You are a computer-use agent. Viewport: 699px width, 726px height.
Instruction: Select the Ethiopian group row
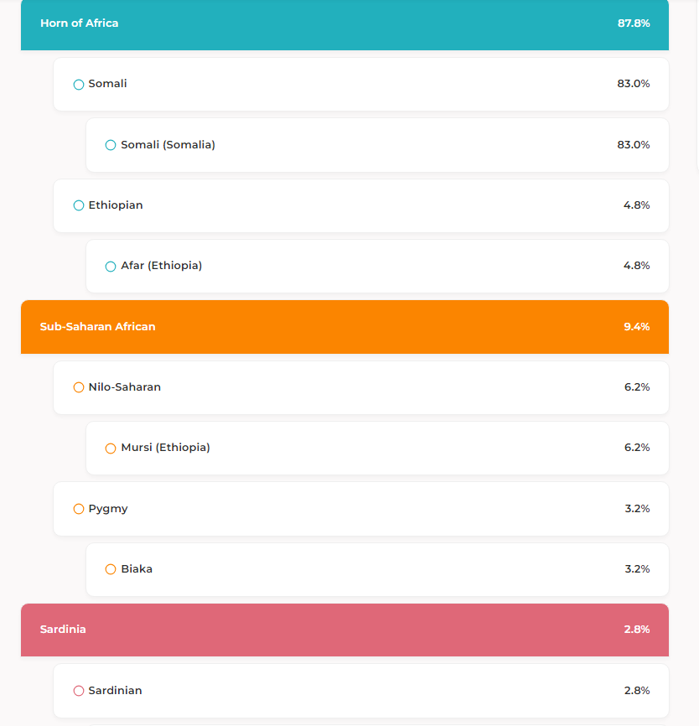point(360,205)
